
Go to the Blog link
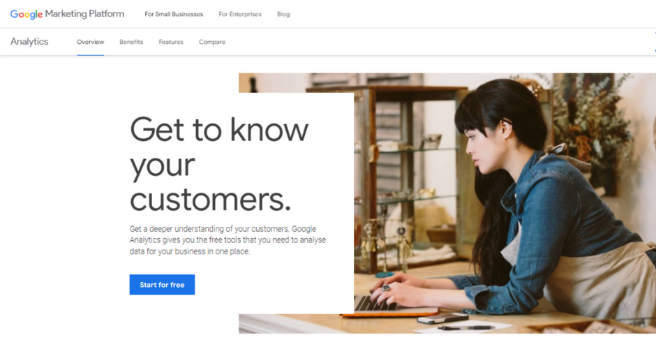(x=283, y=14)
